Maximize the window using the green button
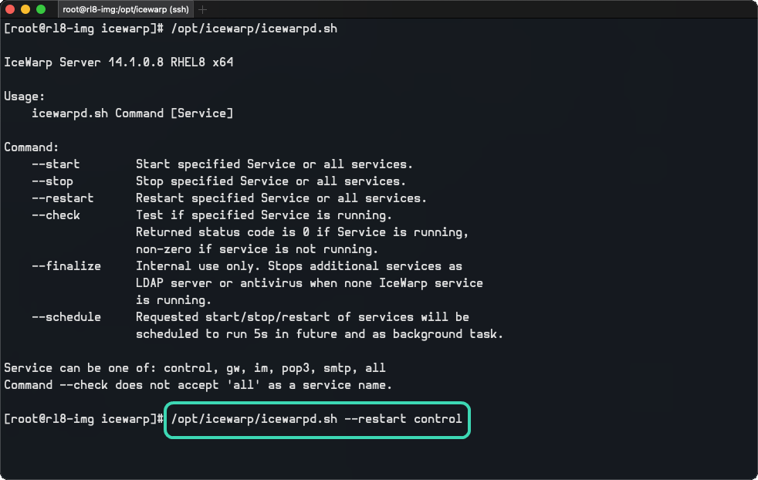The height and width of the screenshot is (480, 758). pos(41,9)
